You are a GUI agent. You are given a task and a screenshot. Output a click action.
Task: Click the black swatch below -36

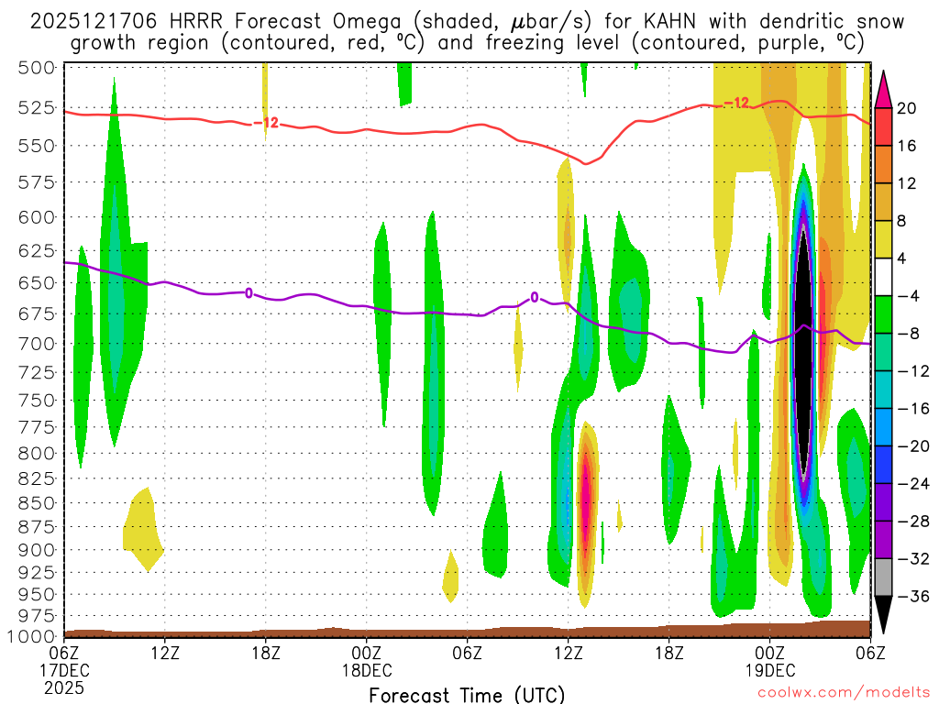(x=883, y=615)
